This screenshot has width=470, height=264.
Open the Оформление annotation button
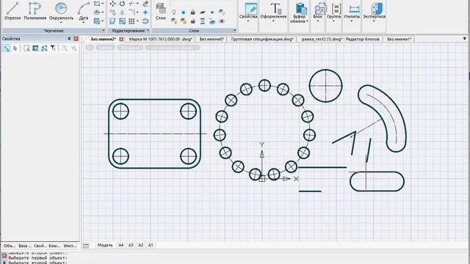coord(273,12)
